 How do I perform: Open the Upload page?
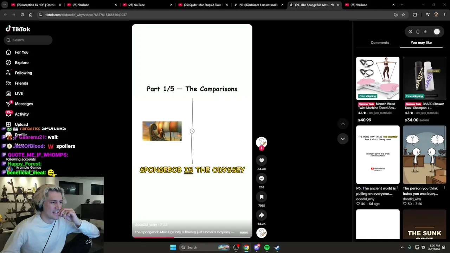coord(21,124)
